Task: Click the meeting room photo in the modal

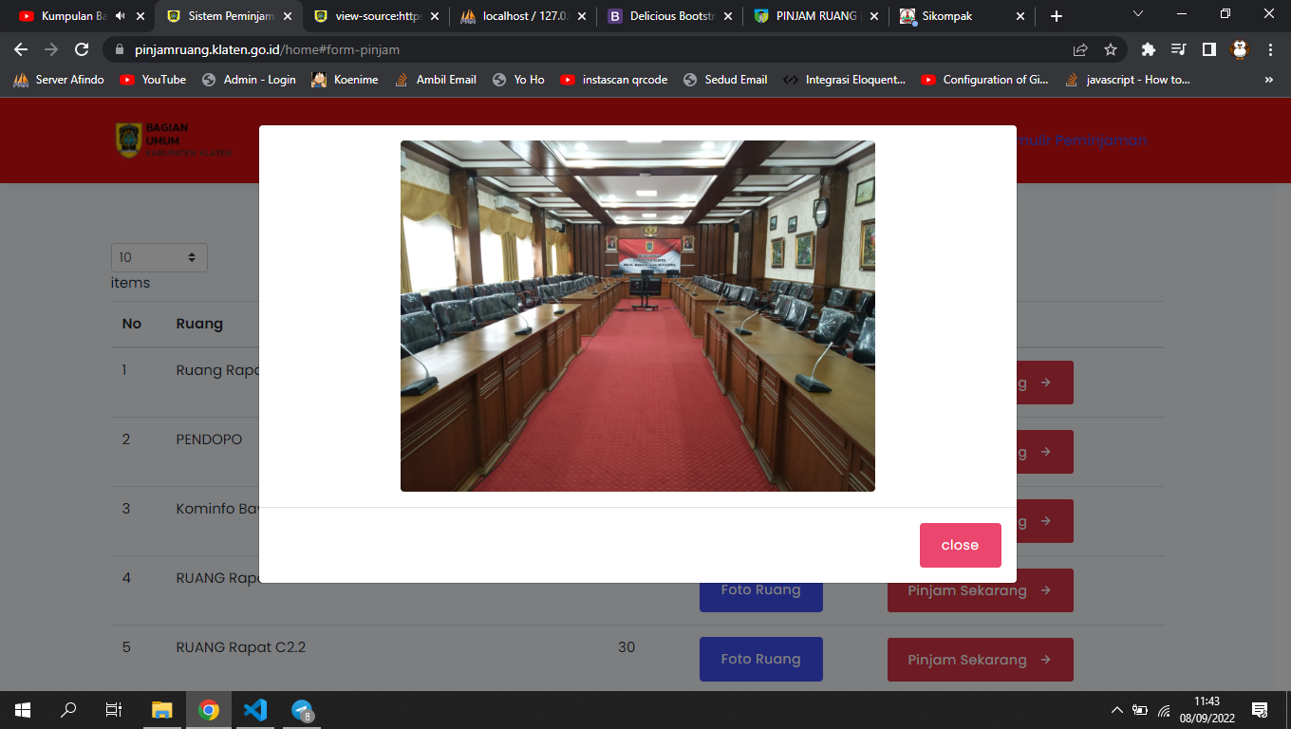Action: click(637, 316)
